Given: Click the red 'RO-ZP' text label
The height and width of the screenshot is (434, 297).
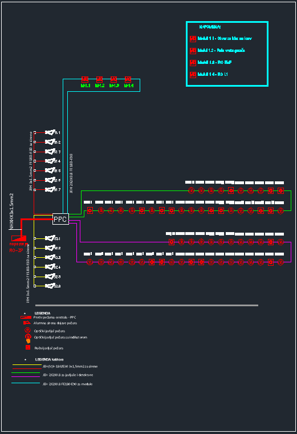Looking at the screenshot, I should [x=16, y=250].
